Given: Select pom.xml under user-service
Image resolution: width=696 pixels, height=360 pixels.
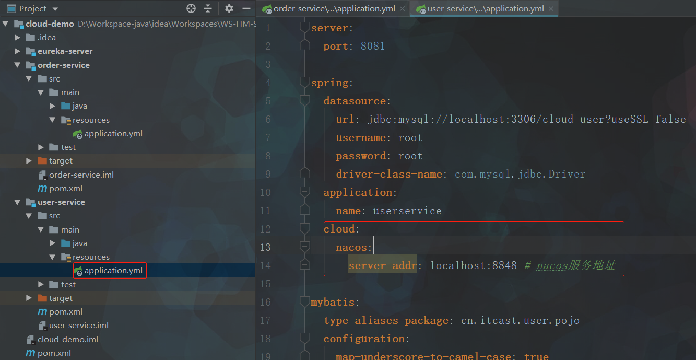Looking at the screenshot, I should tap(66, 312).
